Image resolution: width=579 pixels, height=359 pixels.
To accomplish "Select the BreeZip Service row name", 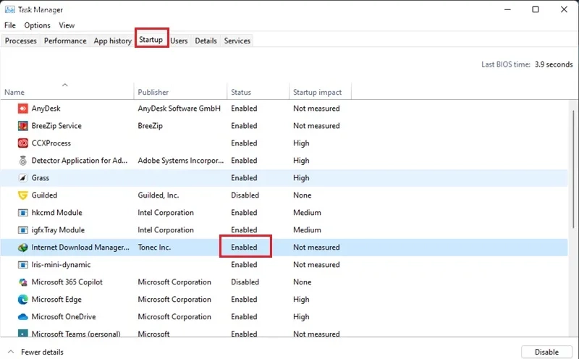I will pos(56,126).
